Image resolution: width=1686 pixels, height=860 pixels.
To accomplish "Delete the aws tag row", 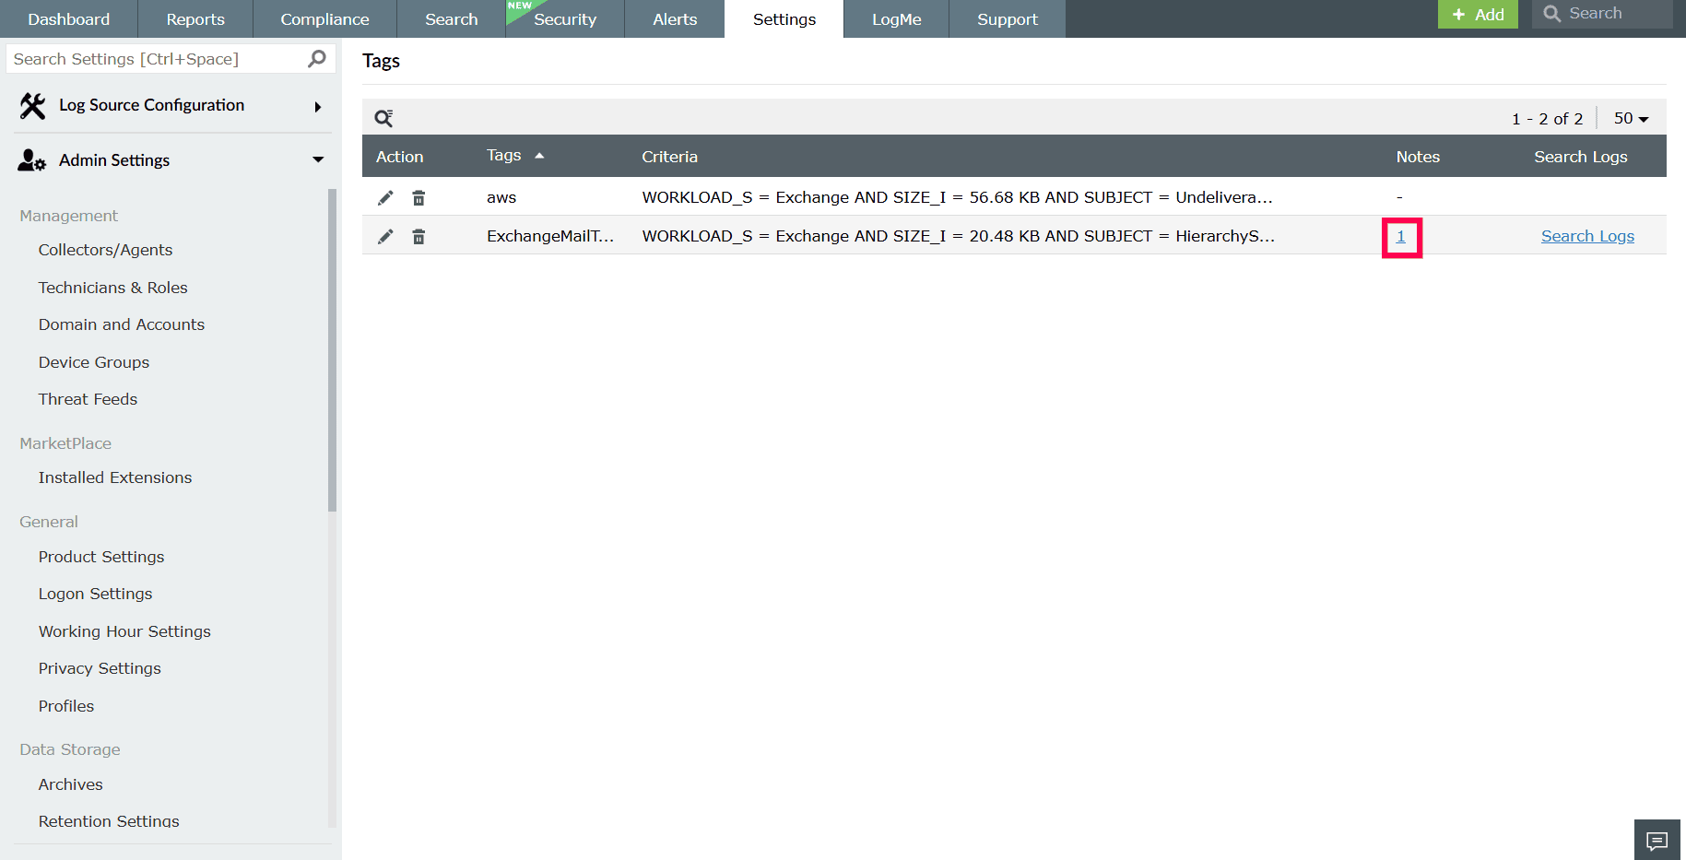I will (419, 198).
